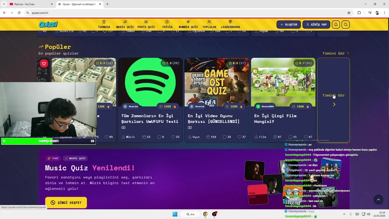Screen dimensions: 389x219
Task: Click Tümünü Gör link beside Popüler heading
Action: pos(336,53)
